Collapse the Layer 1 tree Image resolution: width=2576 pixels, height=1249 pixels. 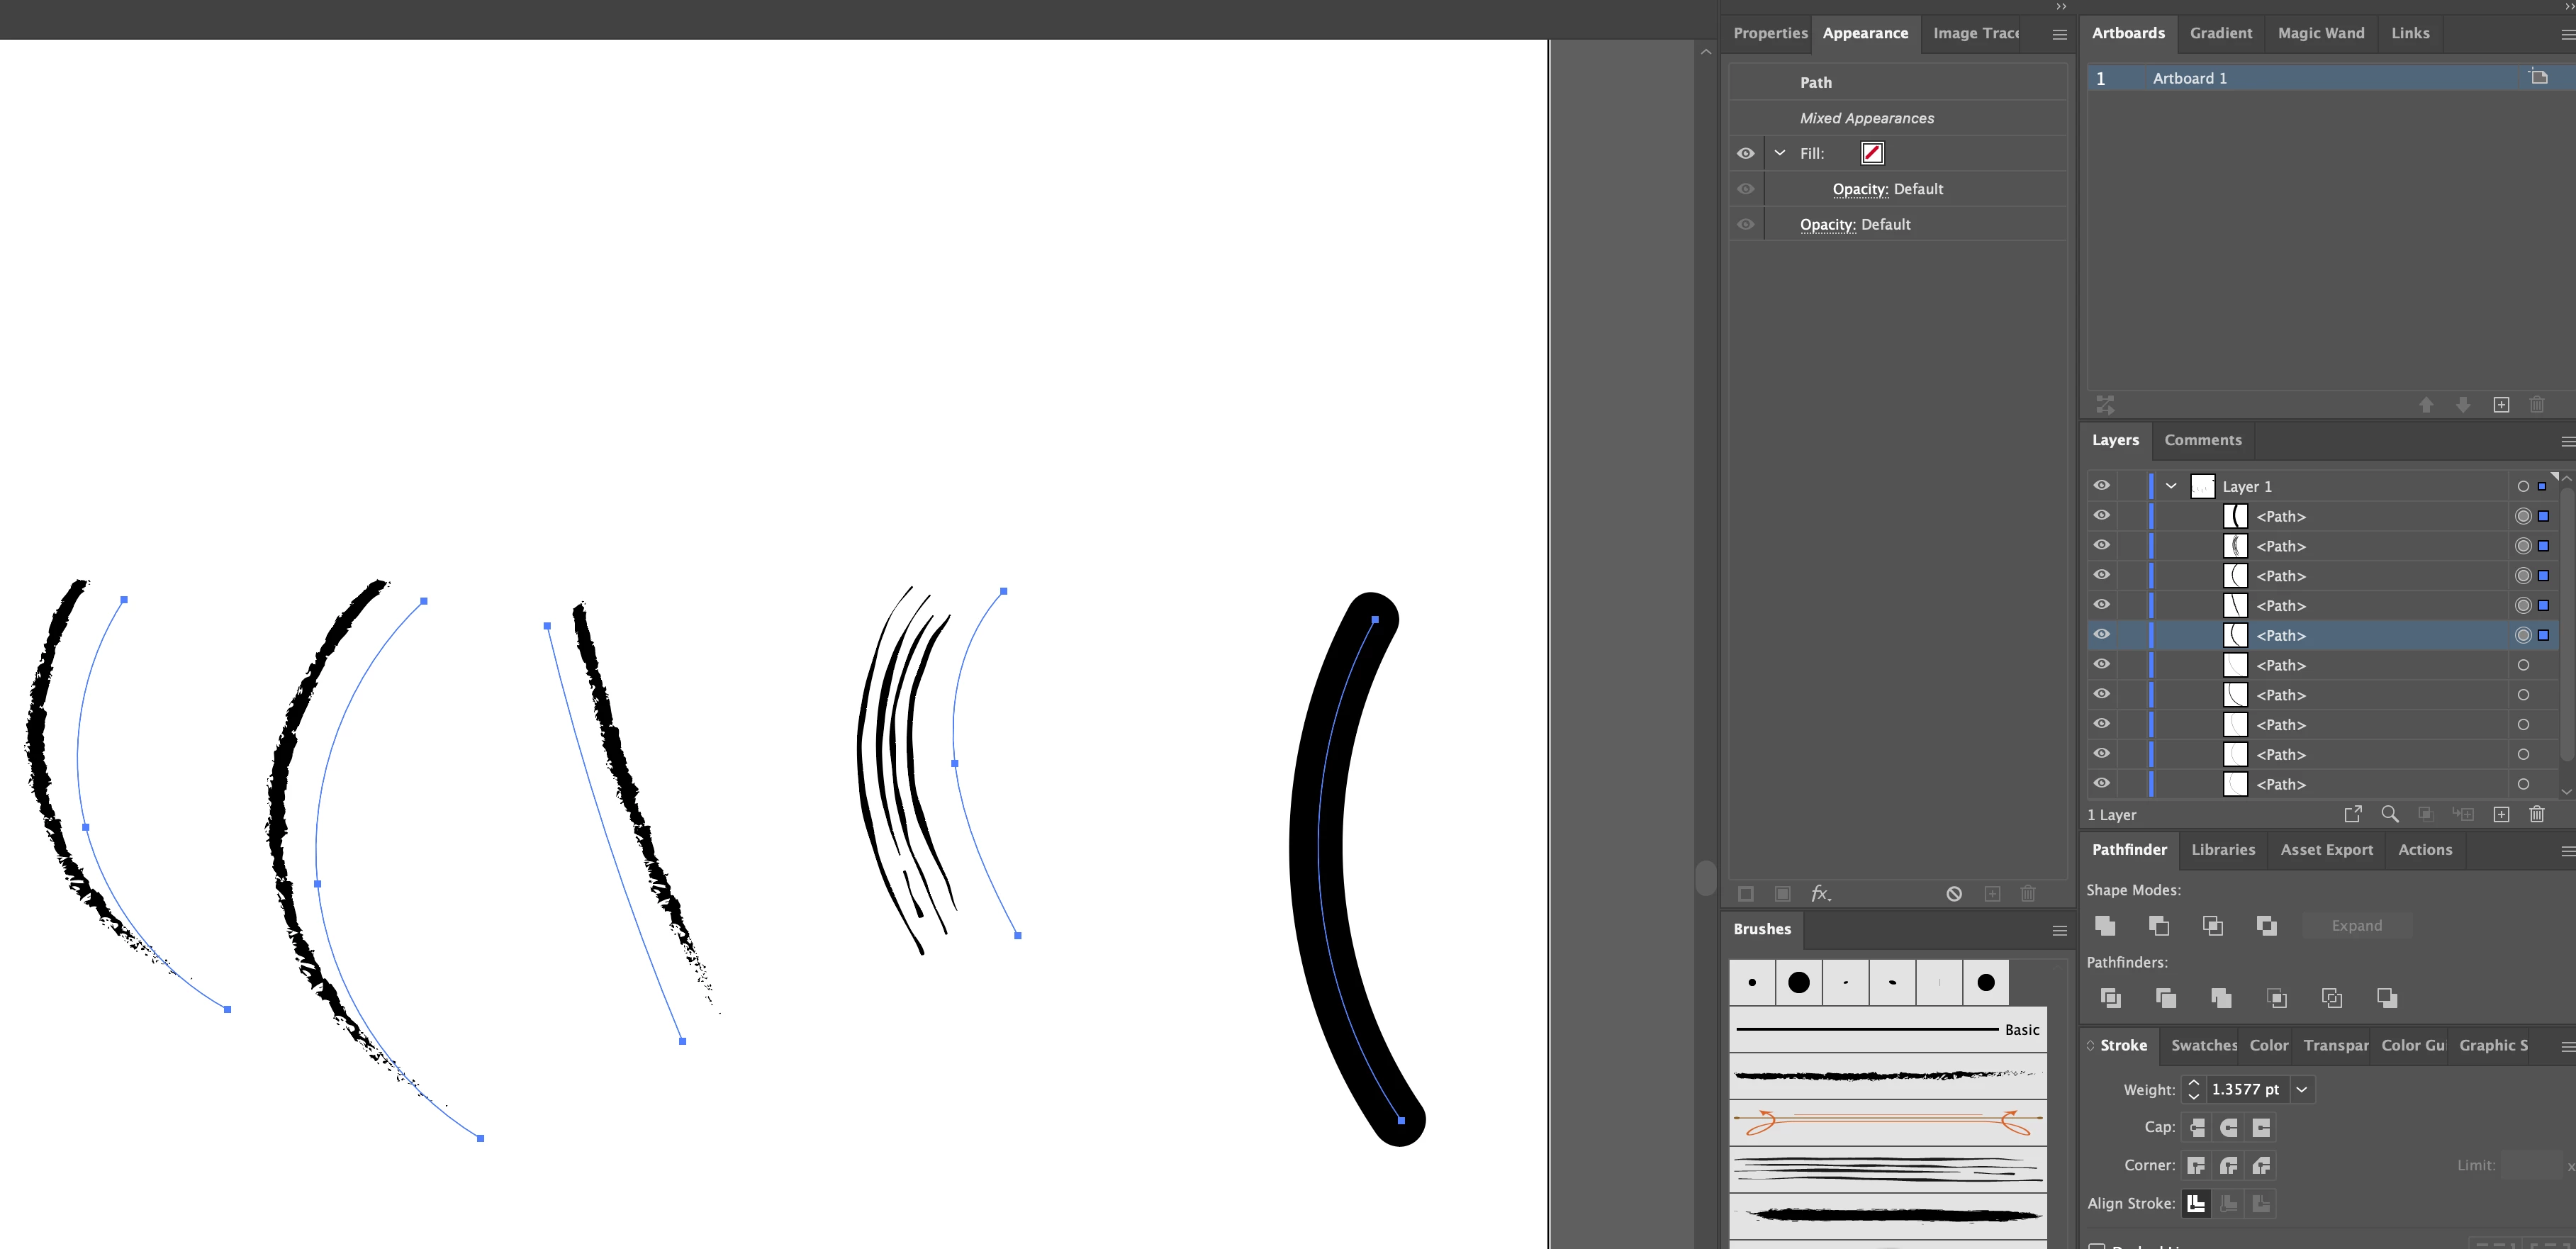coord(2171,486)
